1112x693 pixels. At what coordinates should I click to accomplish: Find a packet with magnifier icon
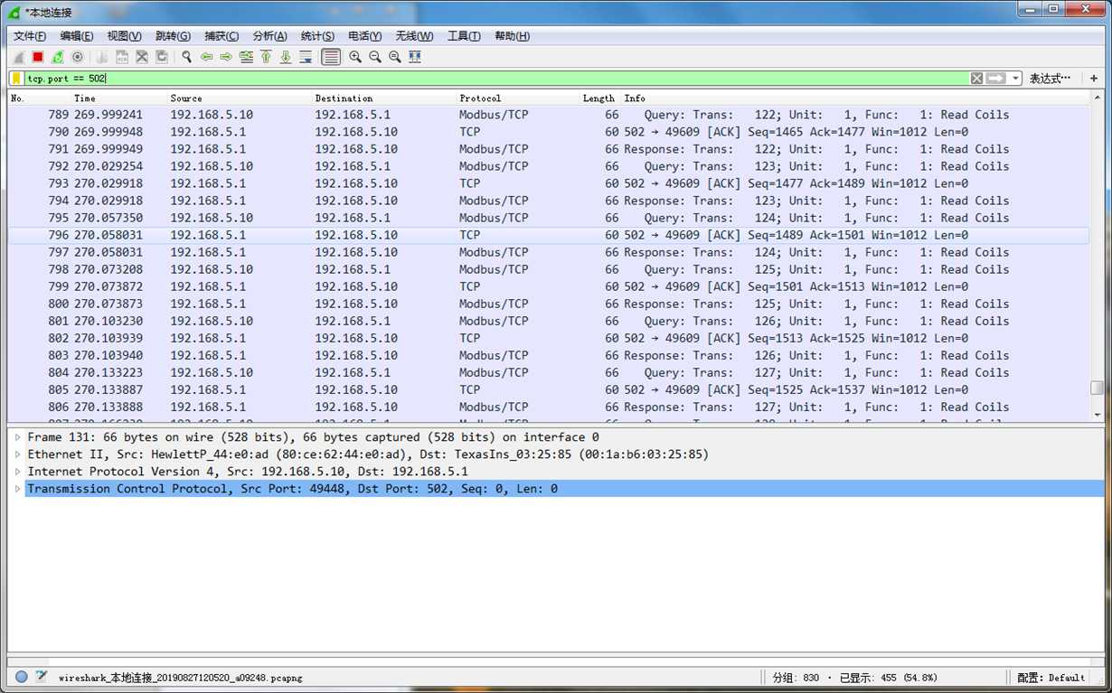(x=186, y=57)
